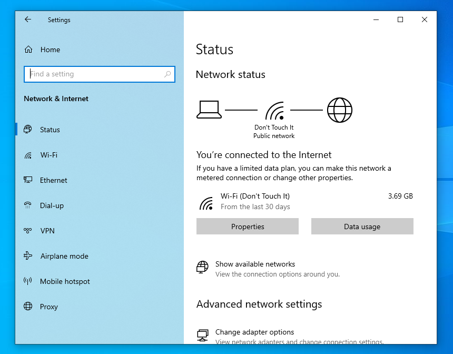Viewport: 453px width, 354px height.
Task: Click the Wi-Fi signal icon in sidebar
Action: point(28,155)
